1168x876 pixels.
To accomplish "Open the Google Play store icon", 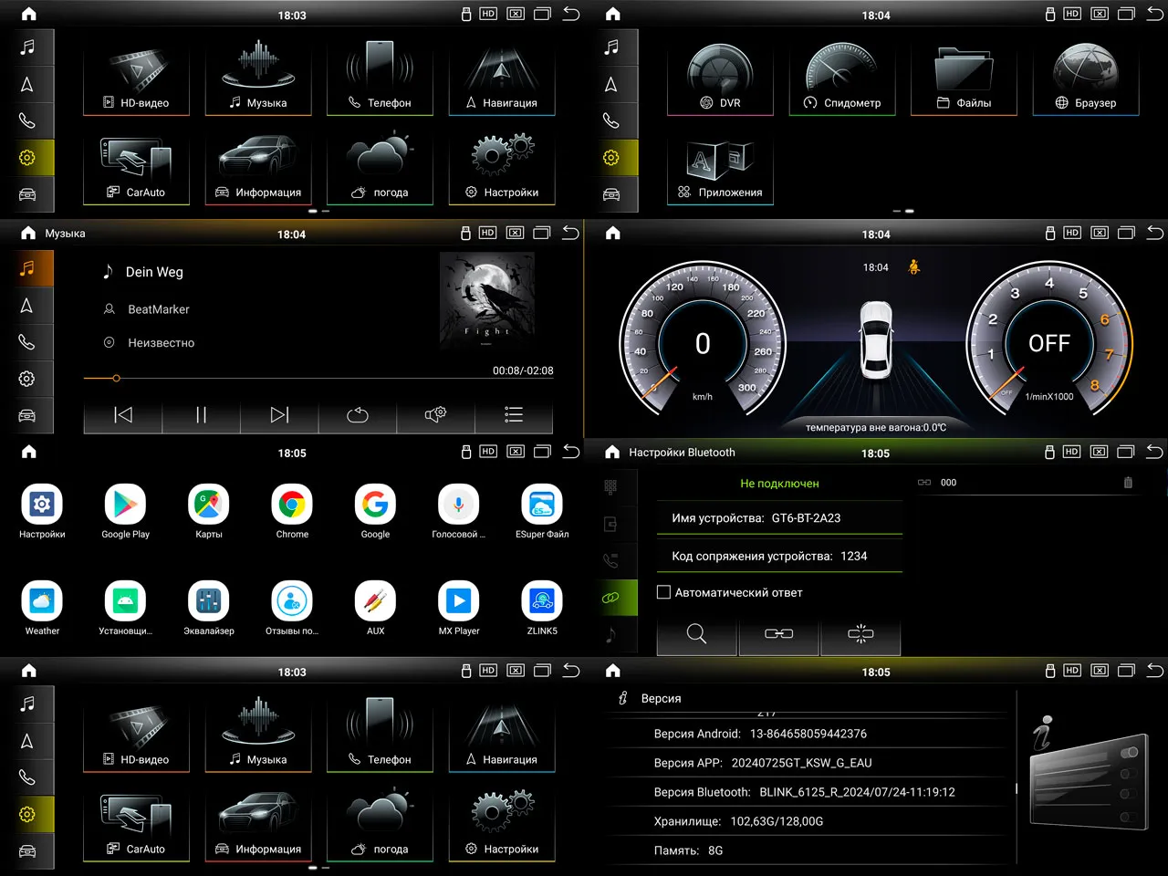I will click(x=125, y=506).
